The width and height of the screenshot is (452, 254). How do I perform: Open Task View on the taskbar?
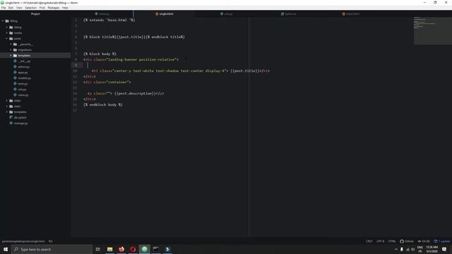coord(98,249)
